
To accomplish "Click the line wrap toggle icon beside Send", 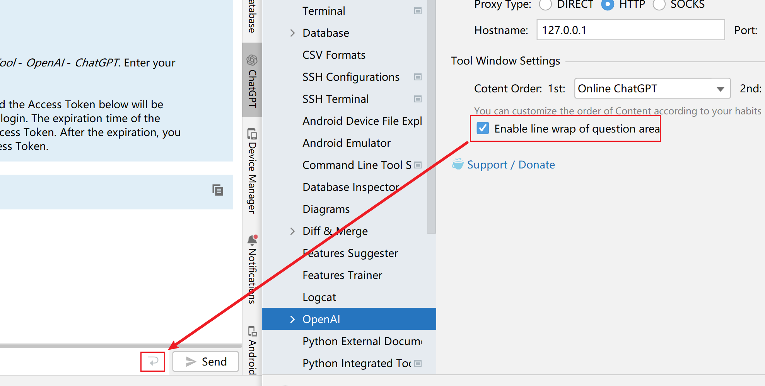I will [x=153, y=362].
